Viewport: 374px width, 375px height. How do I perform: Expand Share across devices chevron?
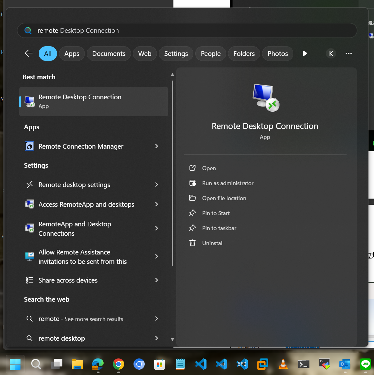point(157,280)
